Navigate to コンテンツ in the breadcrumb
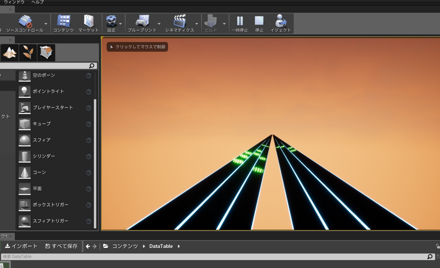 click(125, 246)
